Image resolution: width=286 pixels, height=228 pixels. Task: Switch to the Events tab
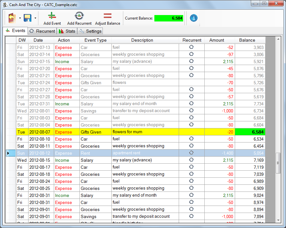point(15,31)
